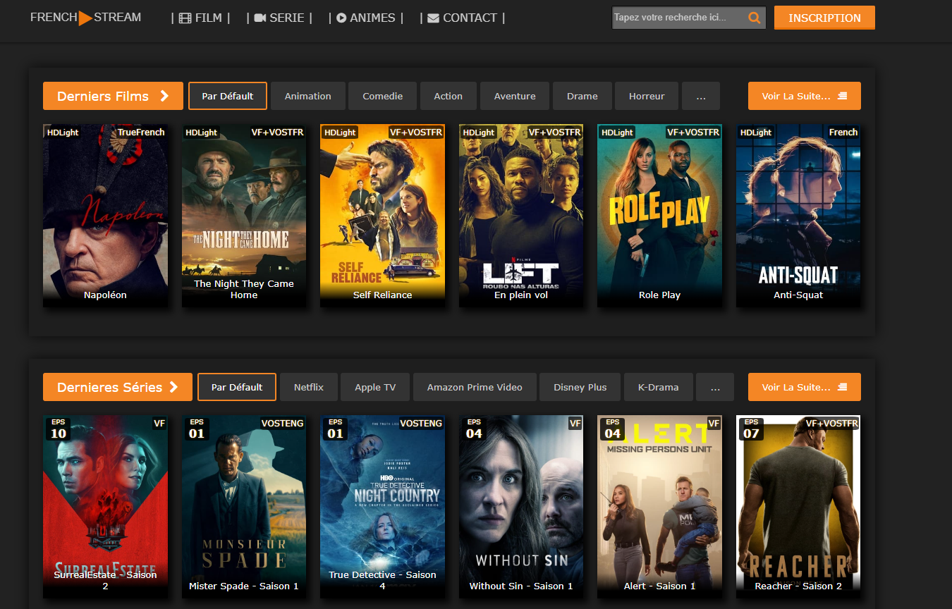The height and width of the screenshot is (609, 952).
Task: Open Dernieres Séries heading with chevron
Action: tap(117, 388)
